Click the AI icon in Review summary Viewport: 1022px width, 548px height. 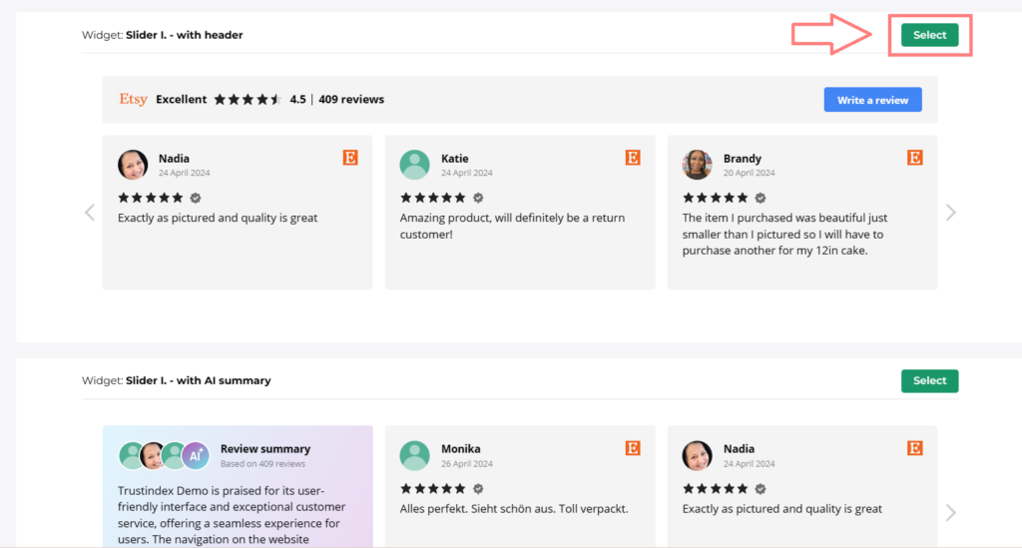pyautogui.click(x=196, y=455)
